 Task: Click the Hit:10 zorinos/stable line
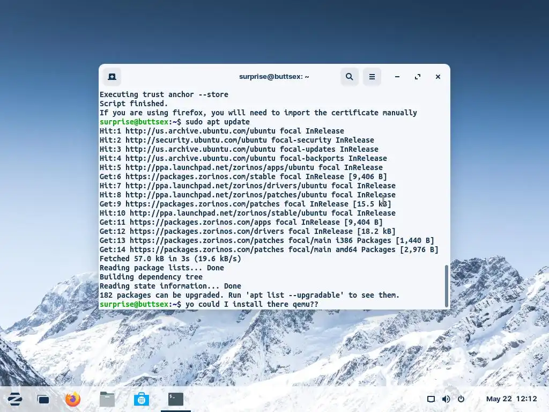coord(248,213)
